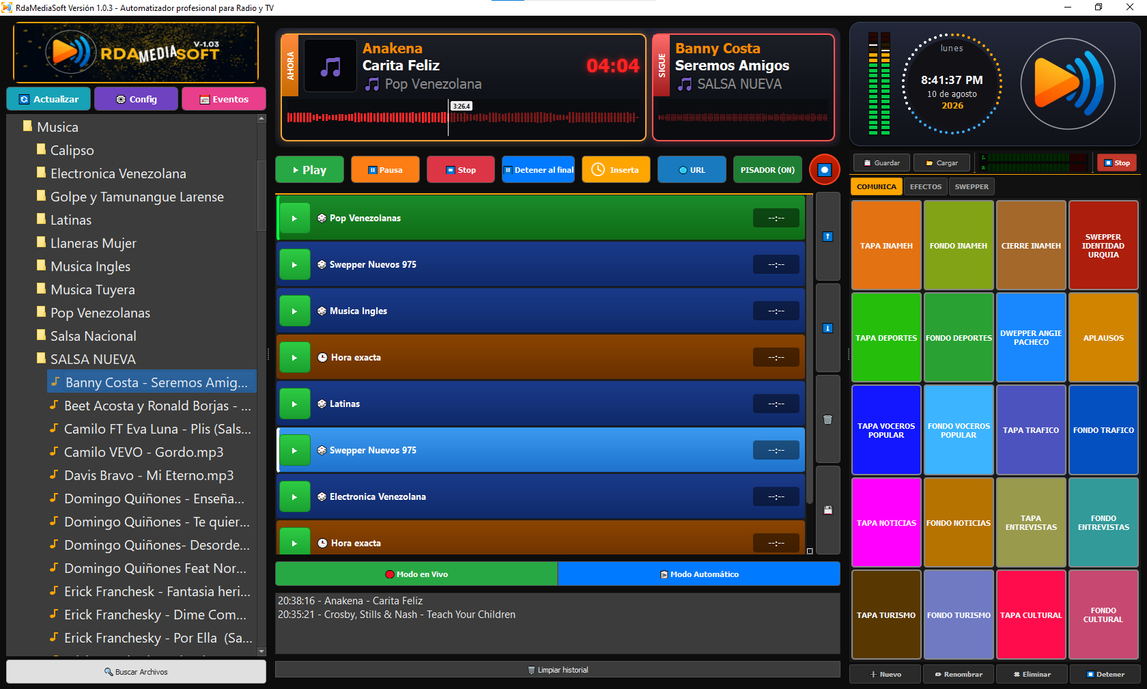Click the green Play button

coord(309,170)
